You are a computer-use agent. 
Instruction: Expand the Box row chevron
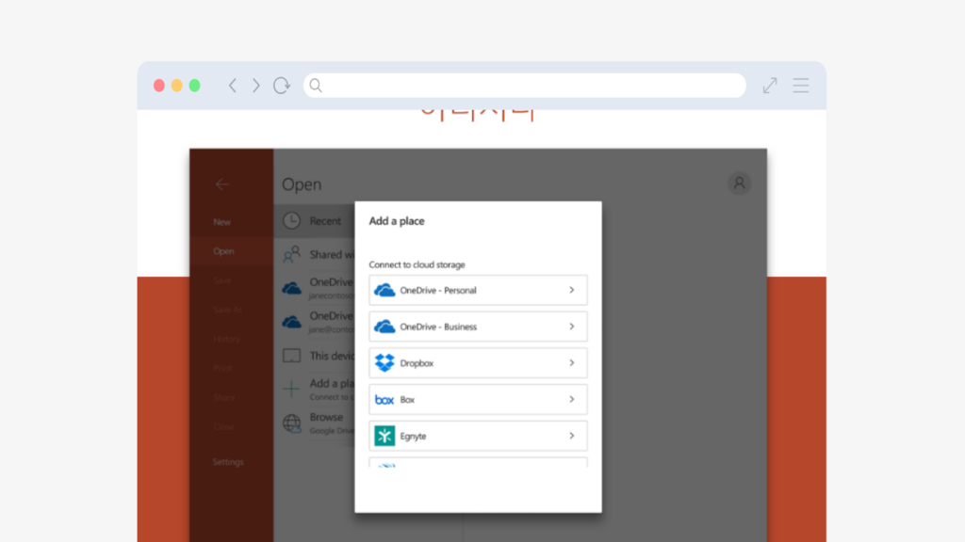click(x=572, y=399)
